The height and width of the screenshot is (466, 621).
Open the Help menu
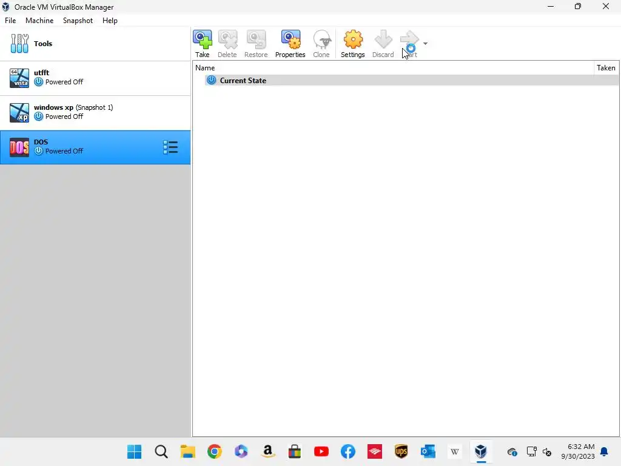point(110,21)
